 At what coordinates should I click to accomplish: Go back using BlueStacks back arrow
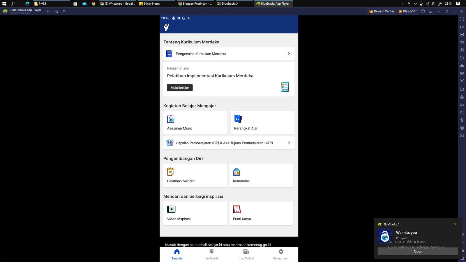48,11
